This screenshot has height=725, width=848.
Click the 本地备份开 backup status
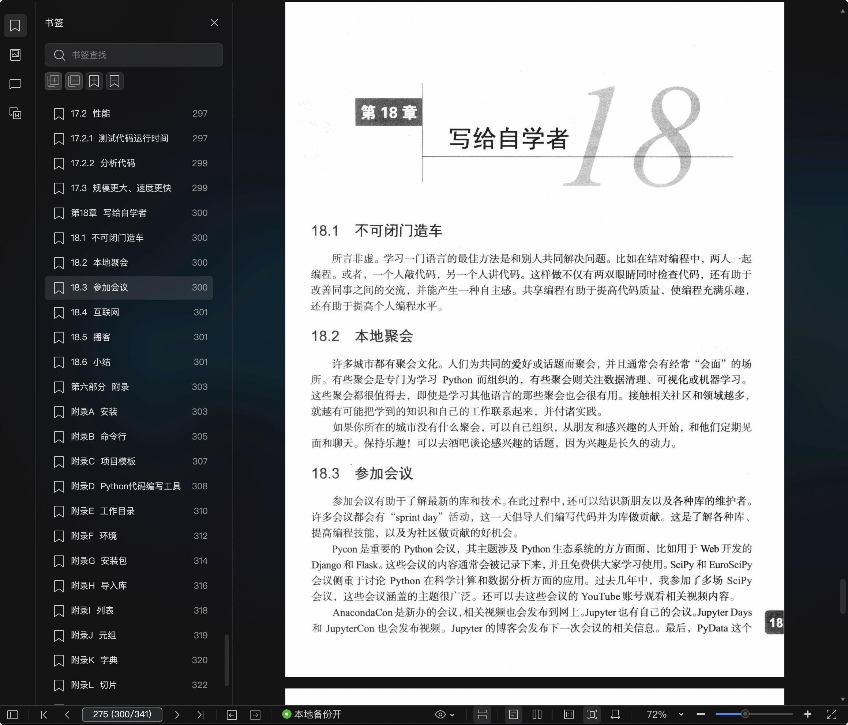point(312,714)
